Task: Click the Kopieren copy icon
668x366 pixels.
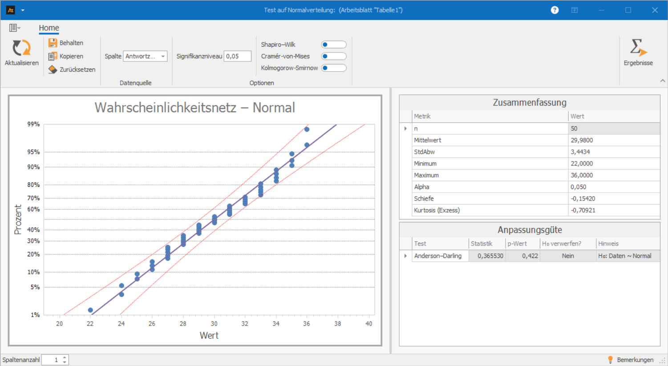Action: (53, 56)
